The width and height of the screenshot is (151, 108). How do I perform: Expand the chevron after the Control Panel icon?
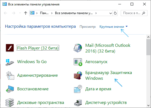pos(37,13)
